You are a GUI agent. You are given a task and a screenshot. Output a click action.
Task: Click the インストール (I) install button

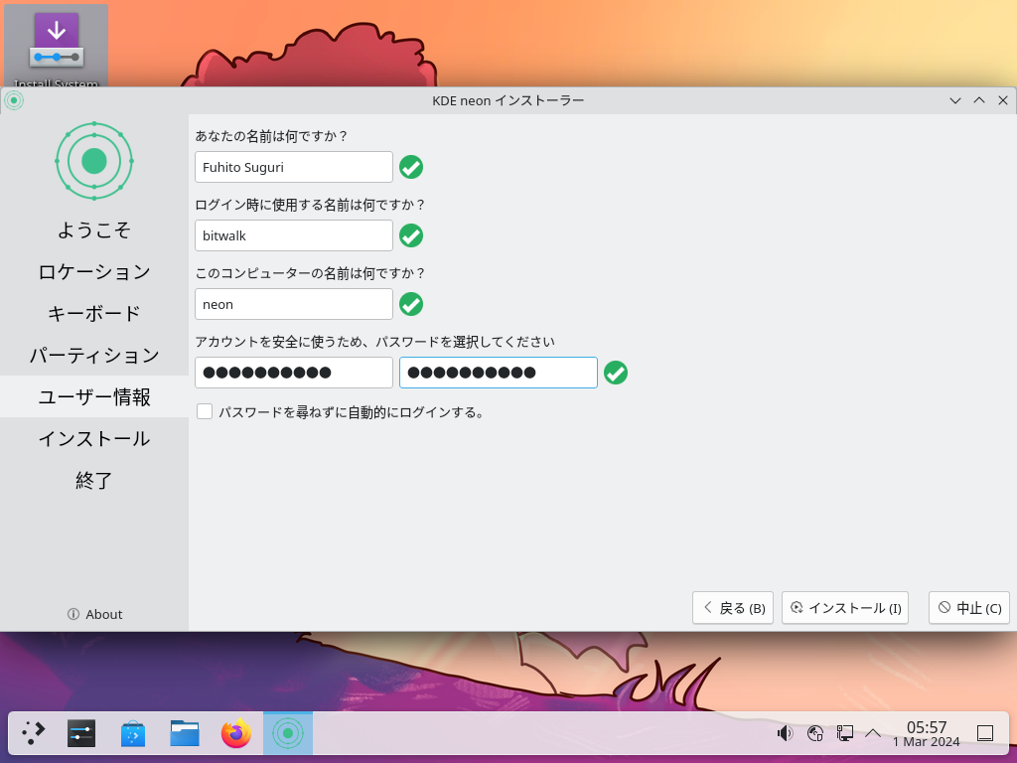[845, 608]
